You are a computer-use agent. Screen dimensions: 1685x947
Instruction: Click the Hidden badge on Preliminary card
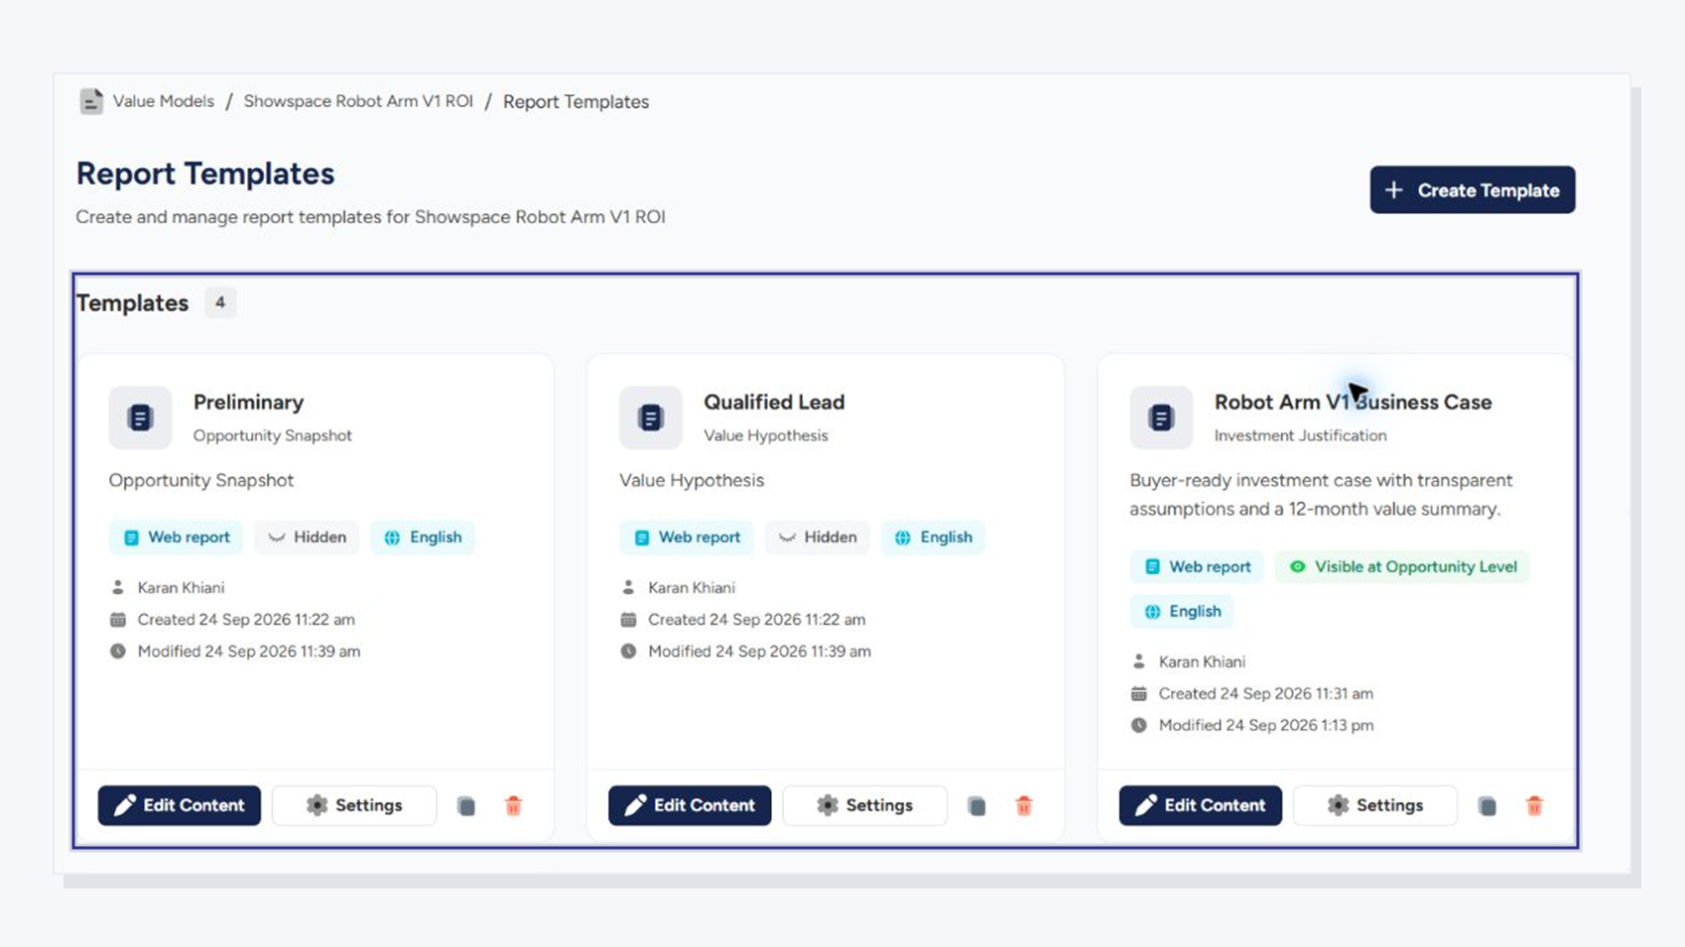click(307, 537)
